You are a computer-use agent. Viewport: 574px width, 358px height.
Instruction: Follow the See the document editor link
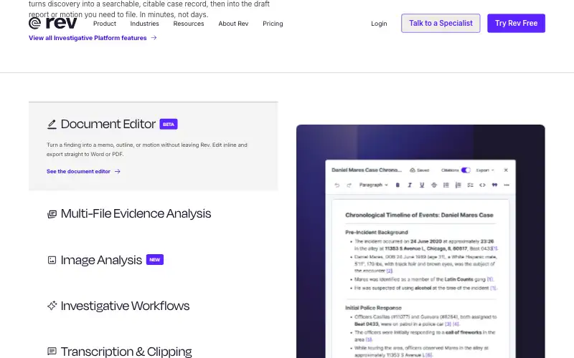click(x=83, y=171)
